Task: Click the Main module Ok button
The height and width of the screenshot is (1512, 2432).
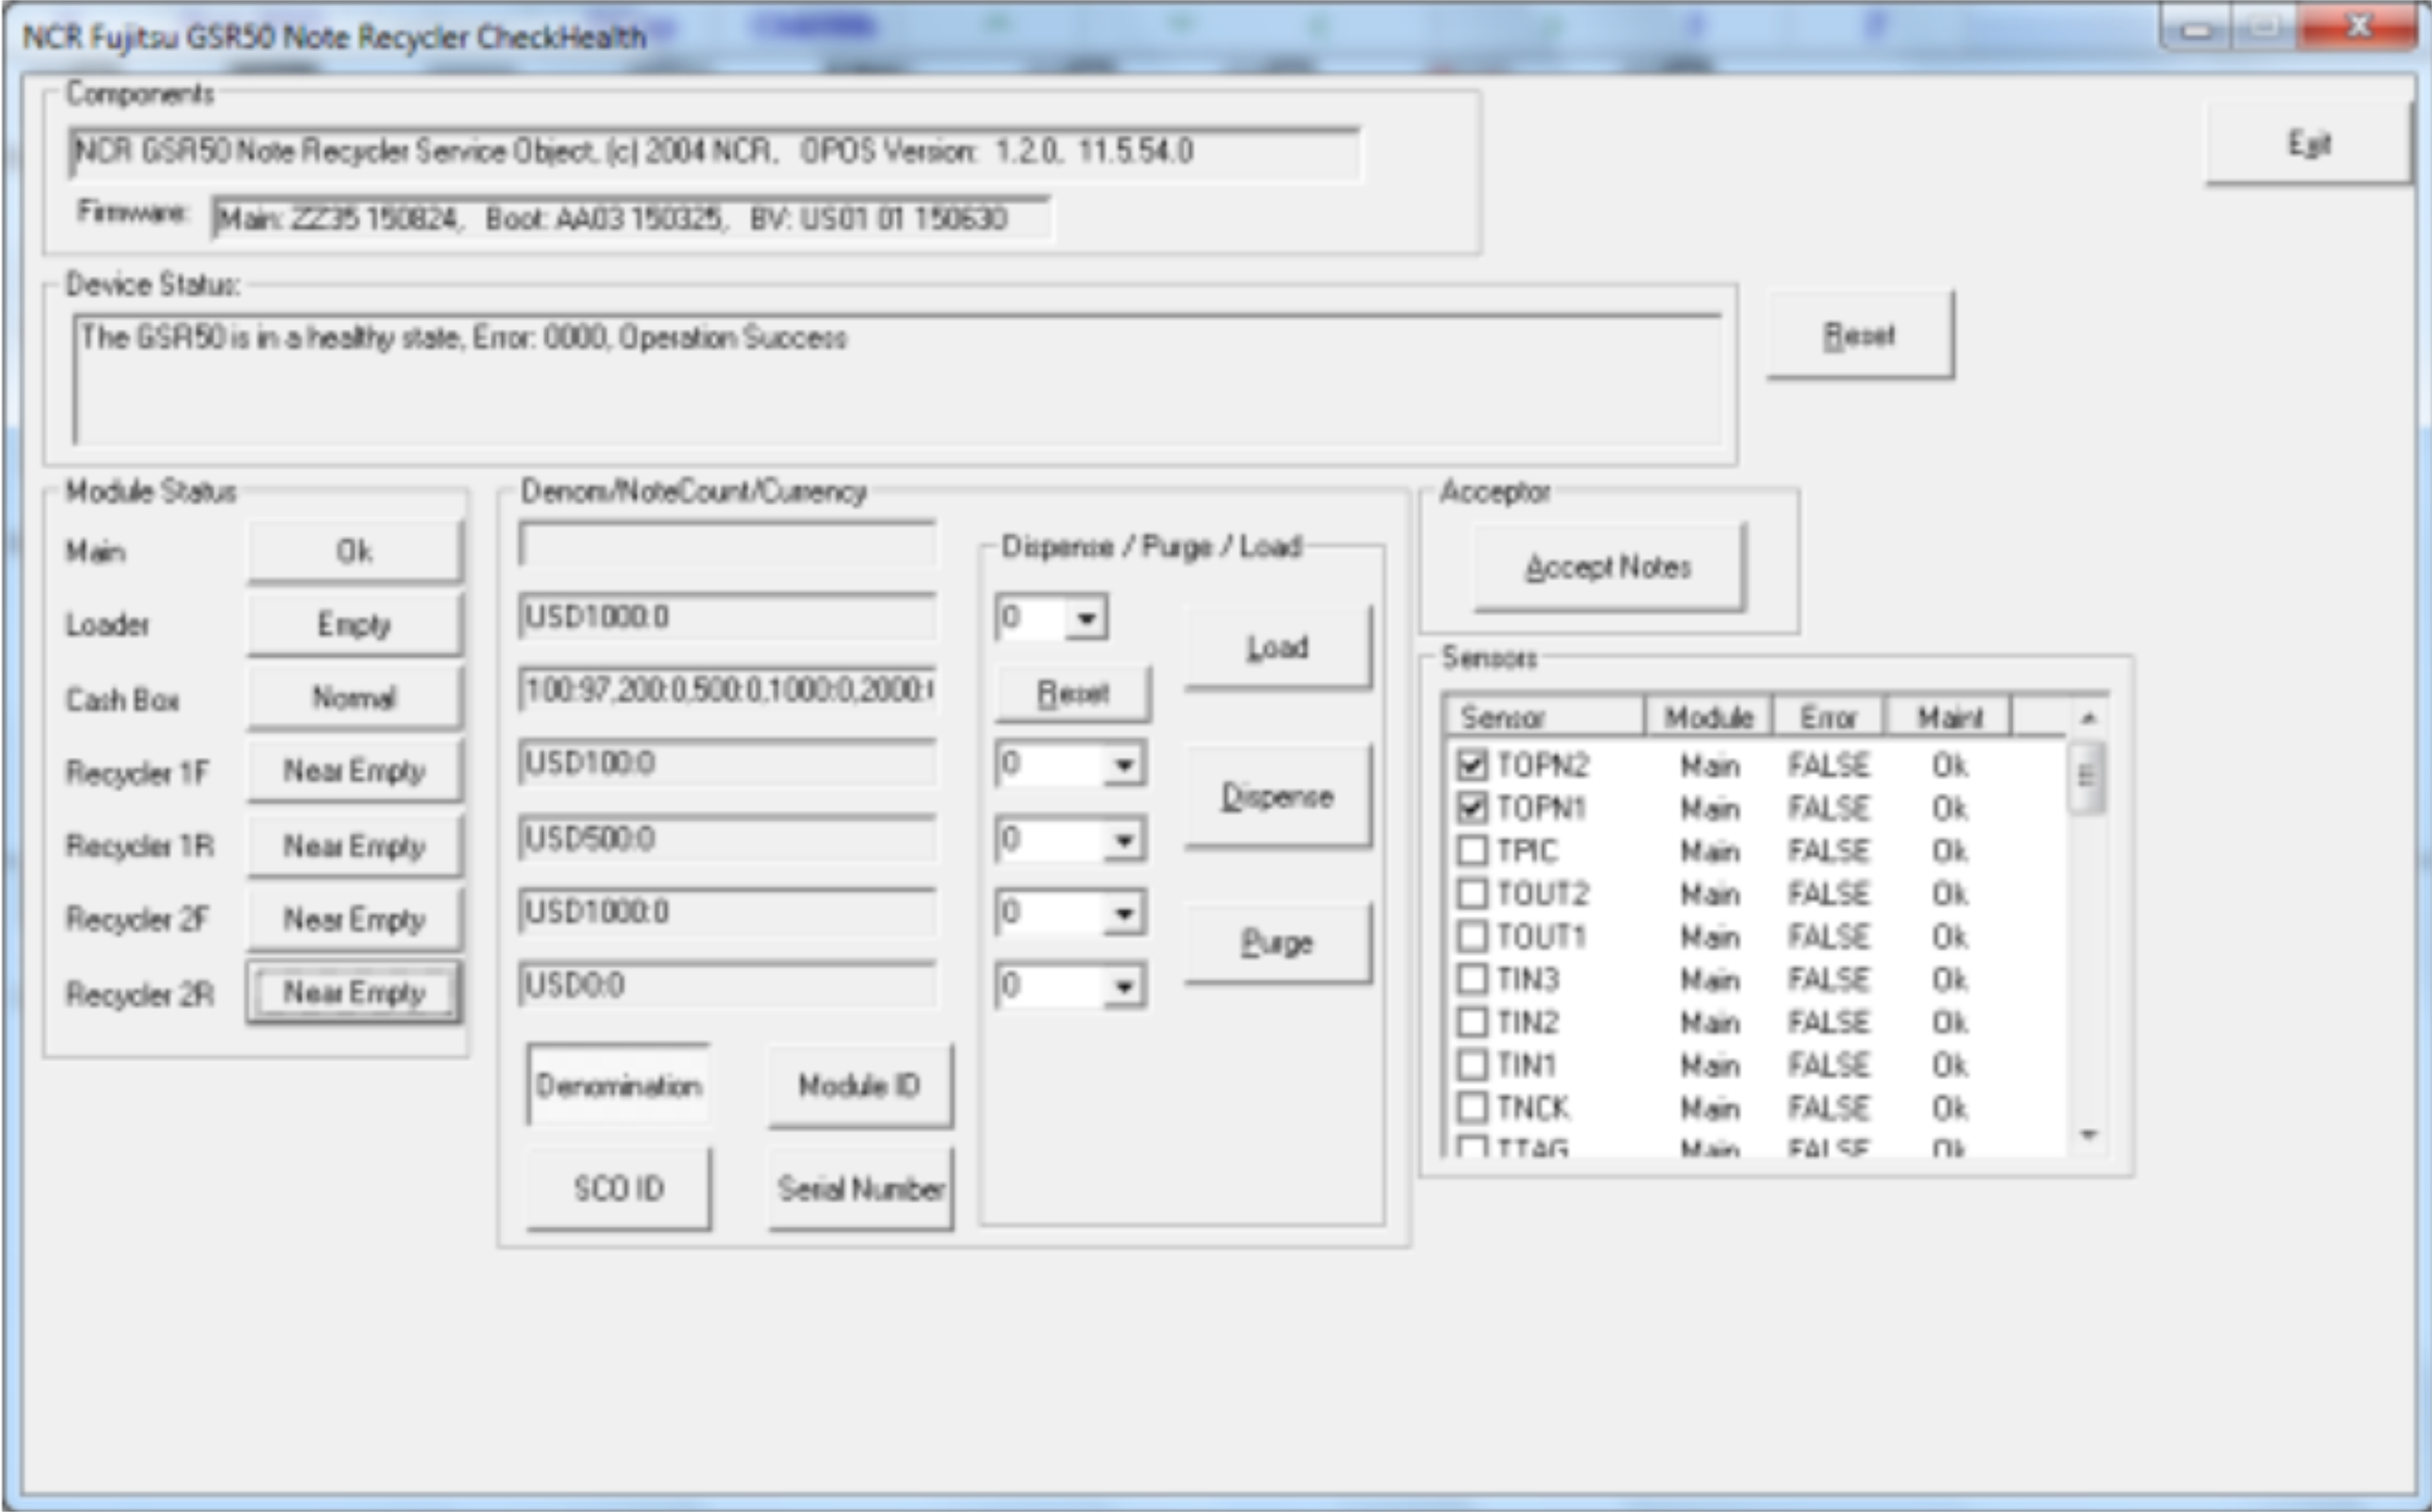Action: tap(355, 551)
